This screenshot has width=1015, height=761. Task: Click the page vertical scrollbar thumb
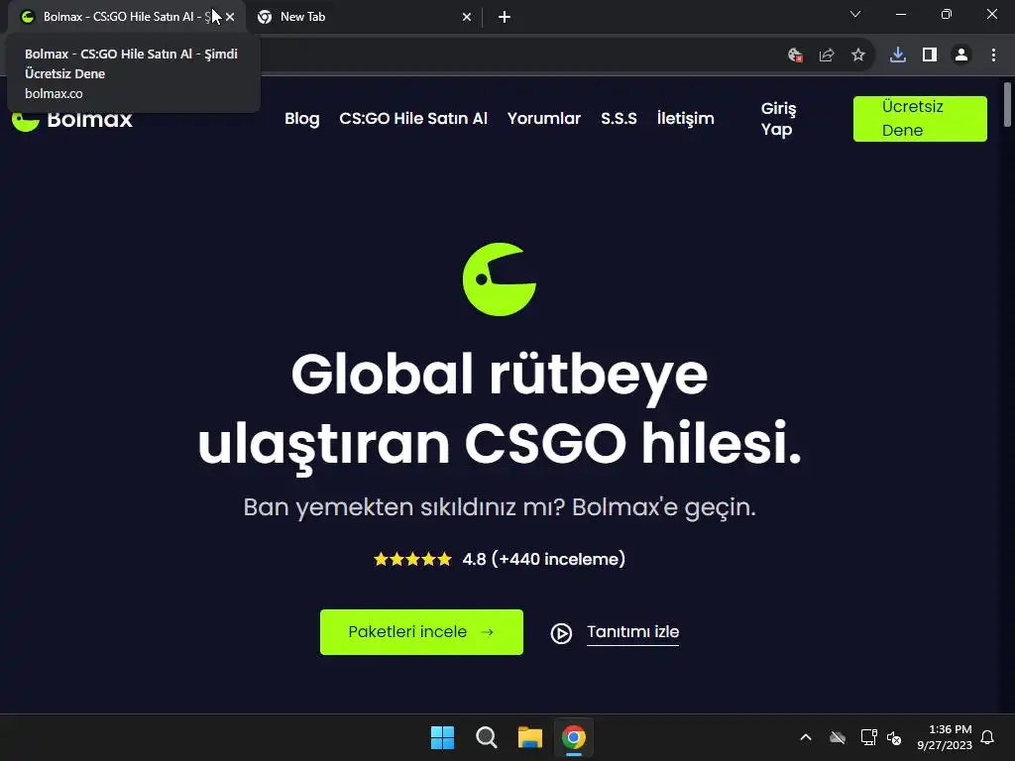pyautogui.click(x=1007, y=105)
